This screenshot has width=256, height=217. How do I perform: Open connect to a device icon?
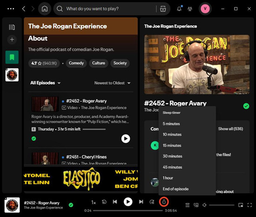pos(196,205)
